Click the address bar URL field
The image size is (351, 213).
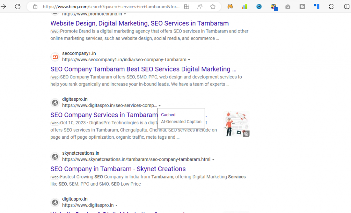(x=111, y=7)
